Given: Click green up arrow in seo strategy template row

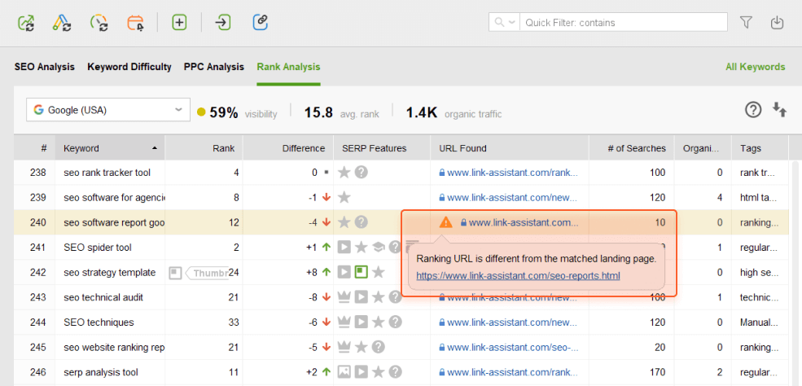Looking at the screenshot, I should (x=326, y=273).
